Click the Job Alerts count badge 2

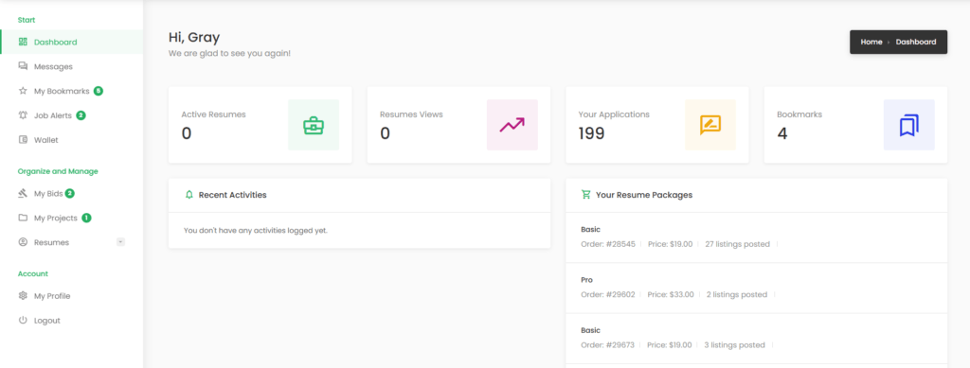81,115
